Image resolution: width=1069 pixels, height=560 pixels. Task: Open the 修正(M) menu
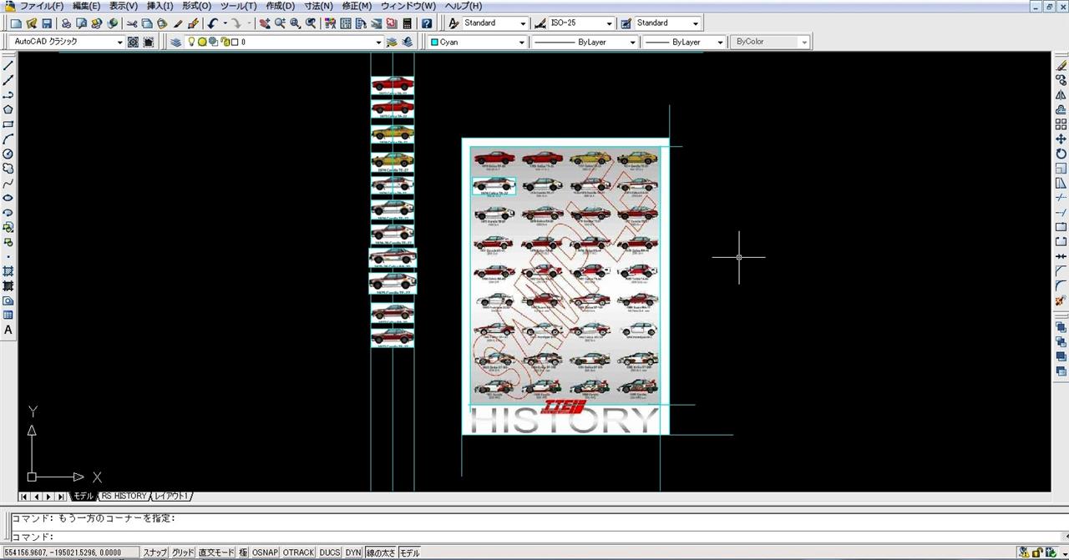[x=357, y=6]
